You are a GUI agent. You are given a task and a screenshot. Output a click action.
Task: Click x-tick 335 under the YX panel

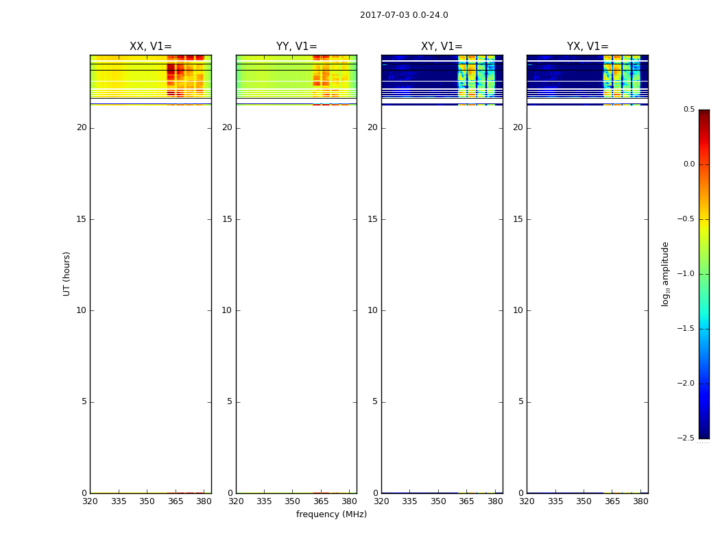tap(555, 501)
